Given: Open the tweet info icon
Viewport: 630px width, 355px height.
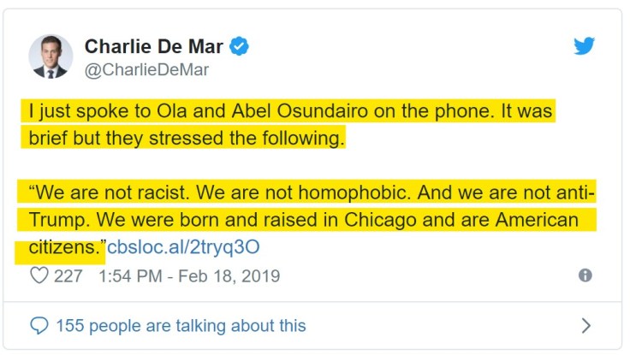Looking at the screenshot, I should 585,275.
